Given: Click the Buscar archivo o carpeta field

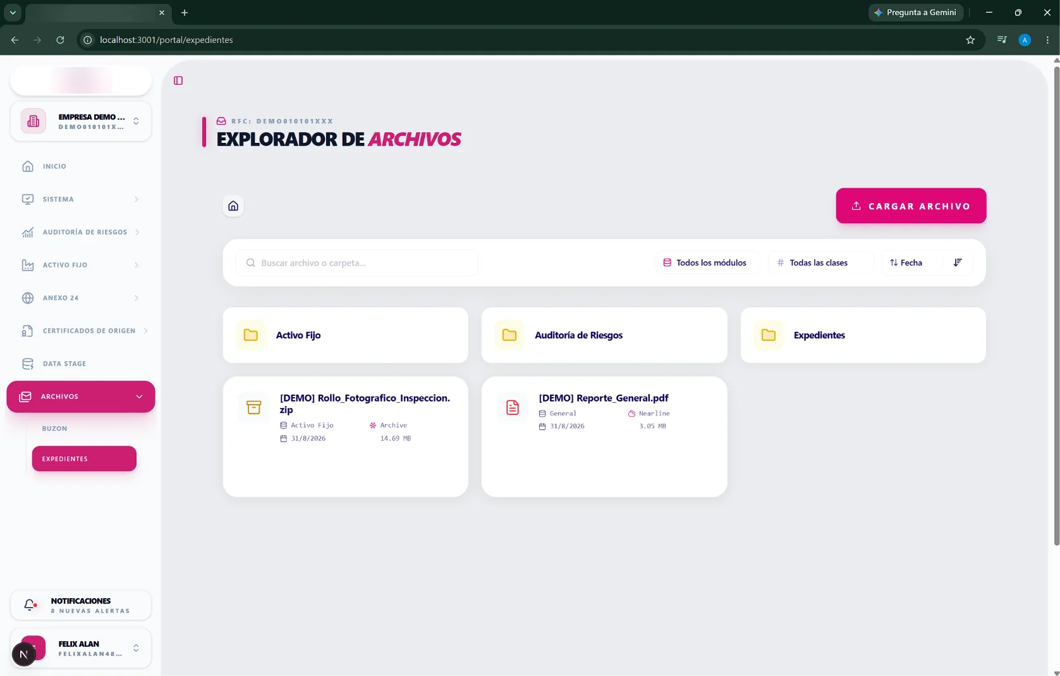Looking at the screenshot, I should [x=357, y=262].
